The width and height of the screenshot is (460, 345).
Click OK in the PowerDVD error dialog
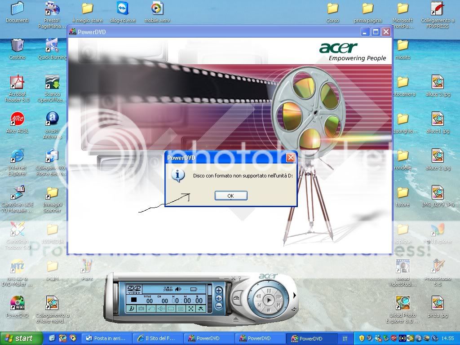[x=230, y=196]
